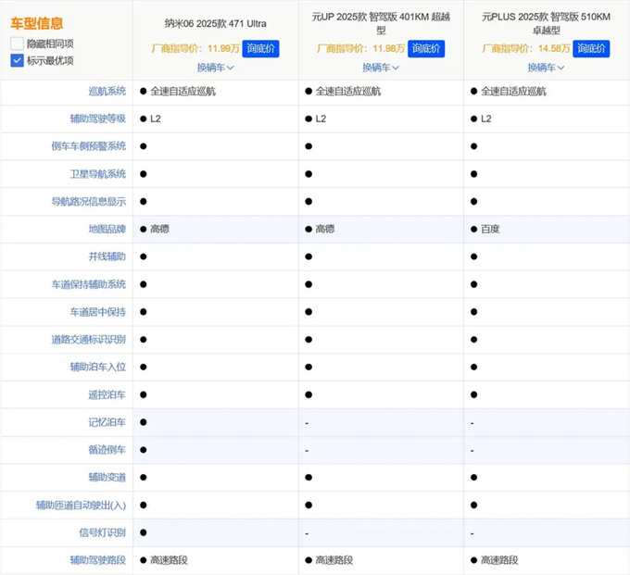
Task: Click 元PLUS dot in 辅助变道 row
Action: point(474,478)
